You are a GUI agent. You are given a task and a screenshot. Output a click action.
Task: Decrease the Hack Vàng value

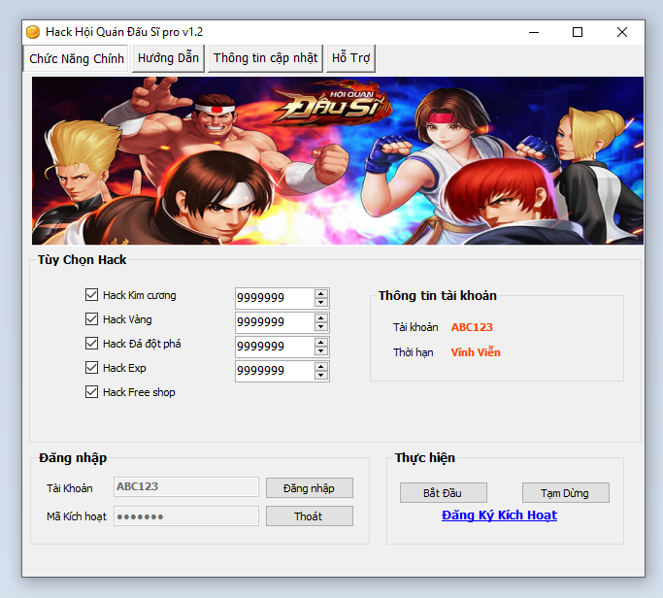[x=320, y=326]
